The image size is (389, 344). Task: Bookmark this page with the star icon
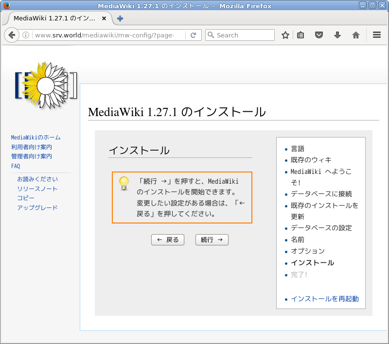285,35
